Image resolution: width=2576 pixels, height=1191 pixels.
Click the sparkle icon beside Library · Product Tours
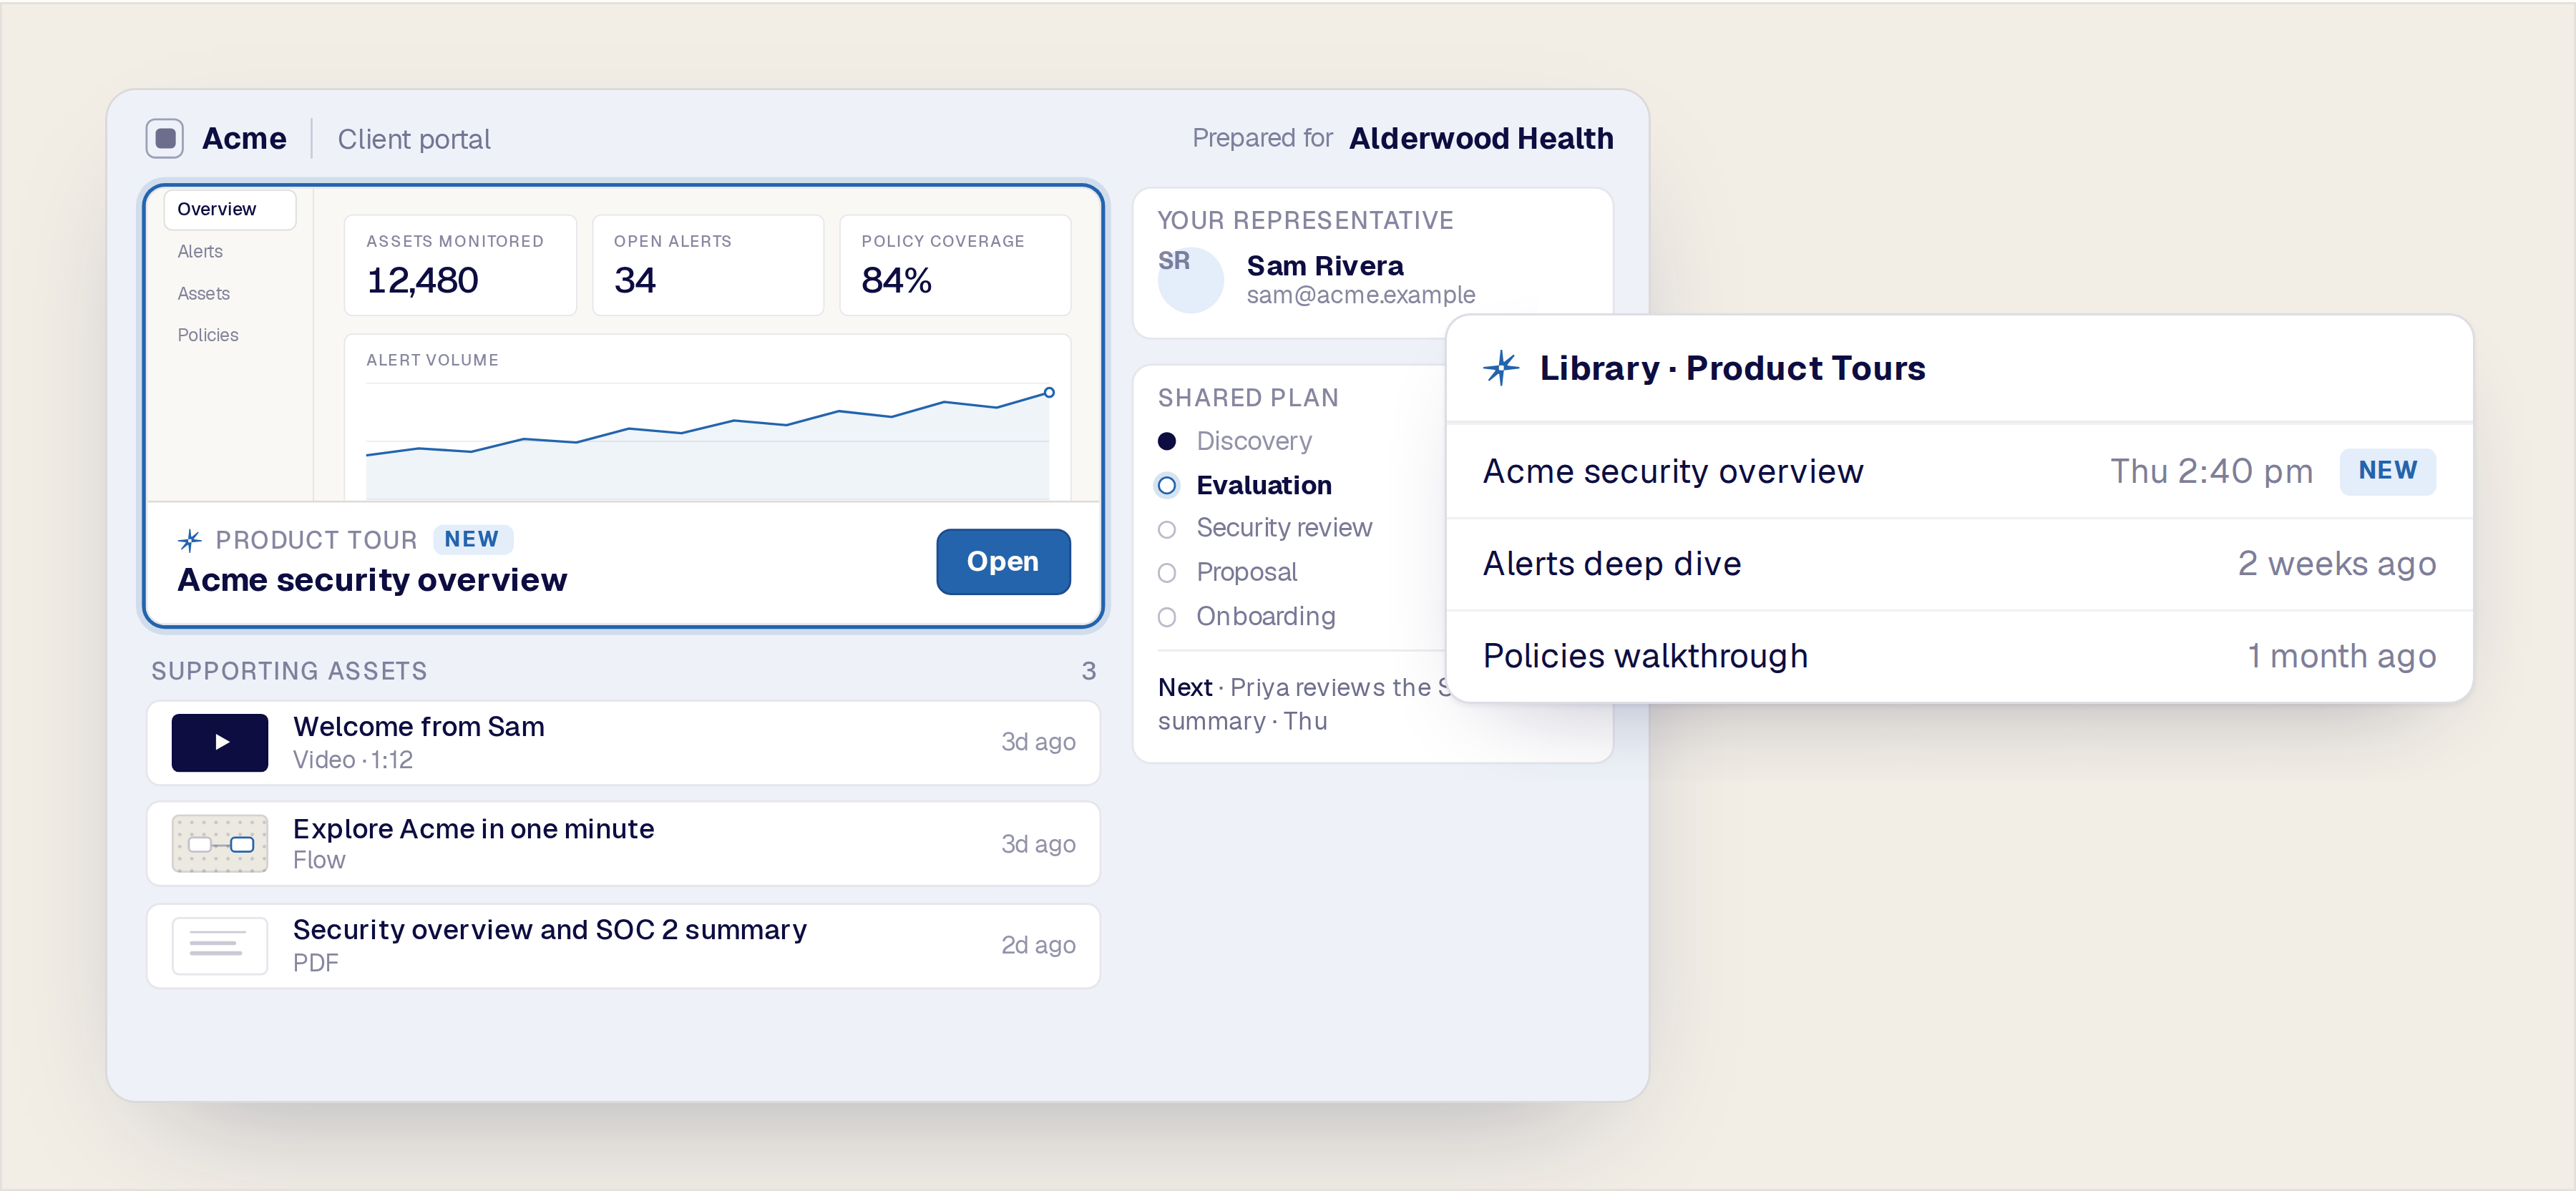pyautogui.click(x=1501, y=368)
